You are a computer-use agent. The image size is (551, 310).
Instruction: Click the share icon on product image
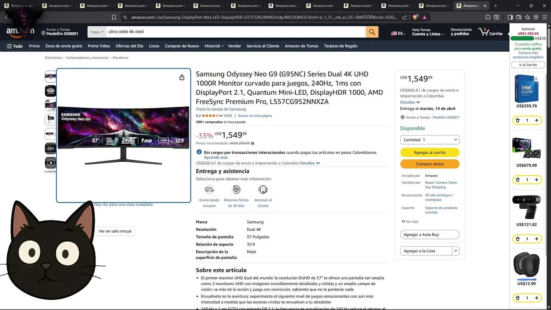(182, 77)
